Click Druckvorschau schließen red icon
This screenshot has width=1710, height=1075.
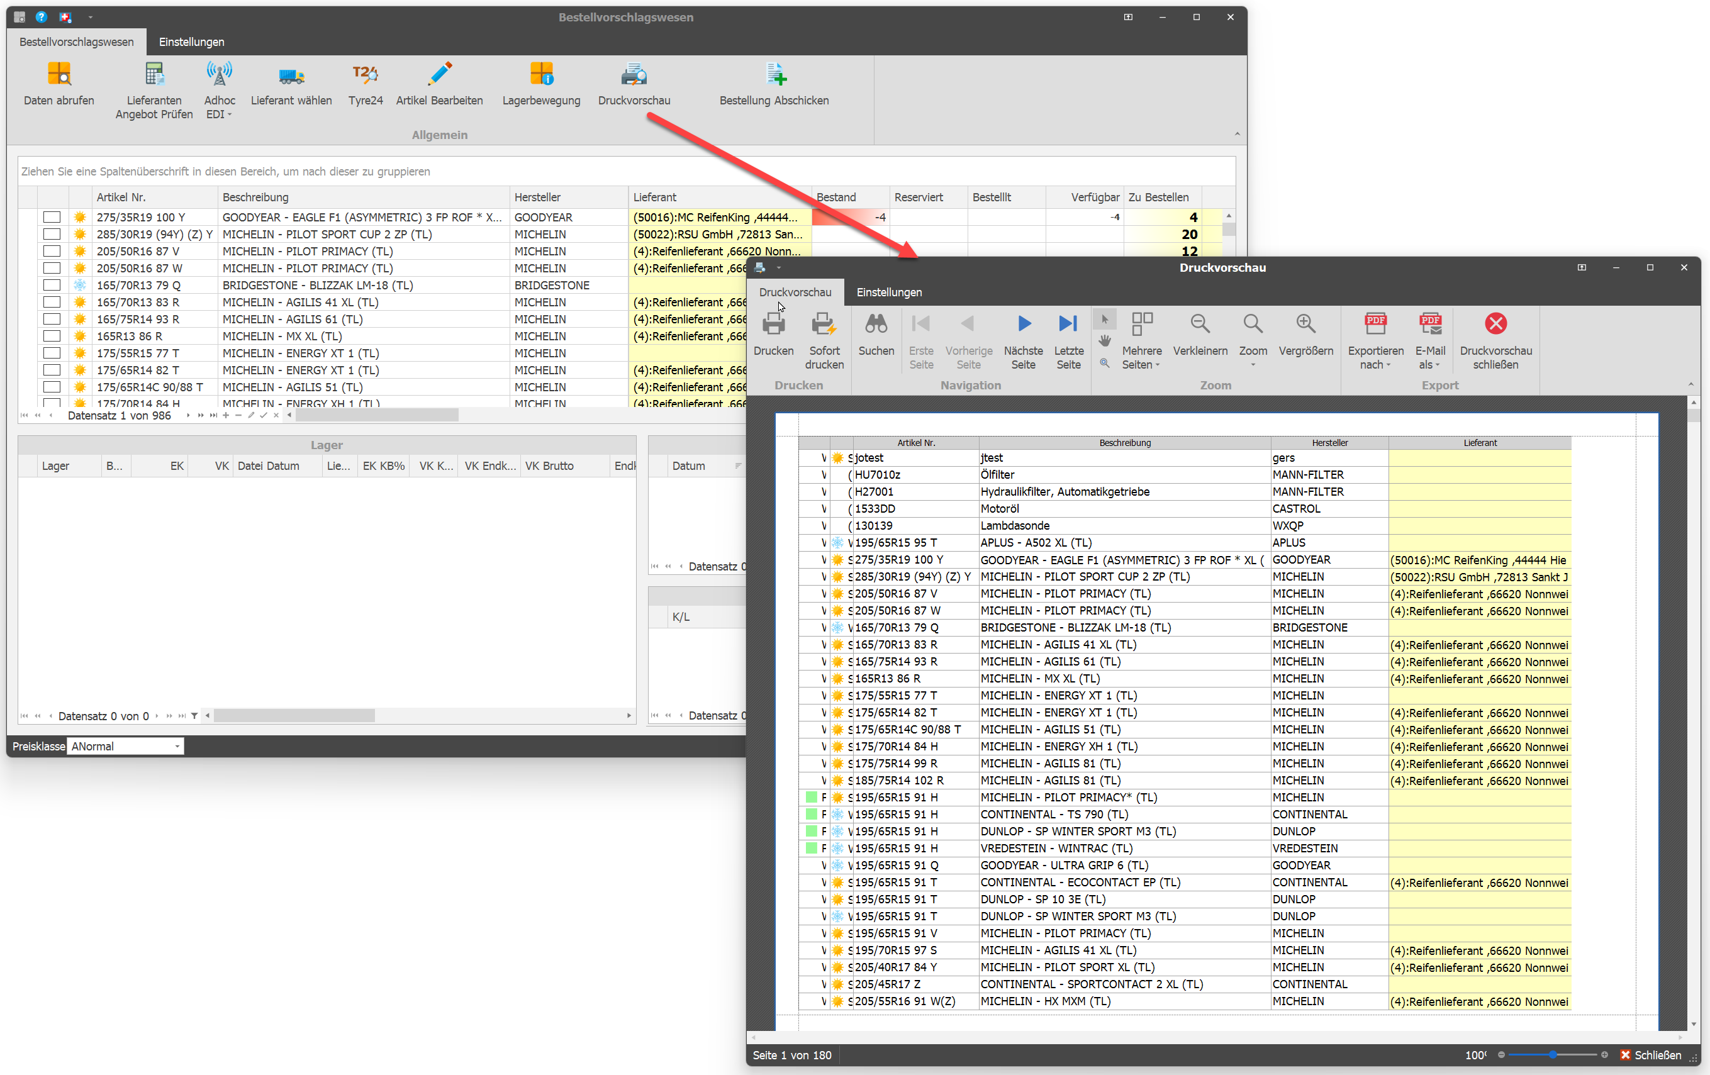pos(1495,324)
